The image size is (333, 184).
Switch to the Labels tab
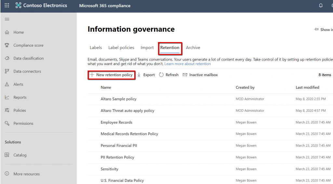click(x=96, y=48)
